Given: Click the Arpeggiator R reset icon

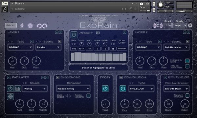Looking at the screenshot, I should coord(124,32).
